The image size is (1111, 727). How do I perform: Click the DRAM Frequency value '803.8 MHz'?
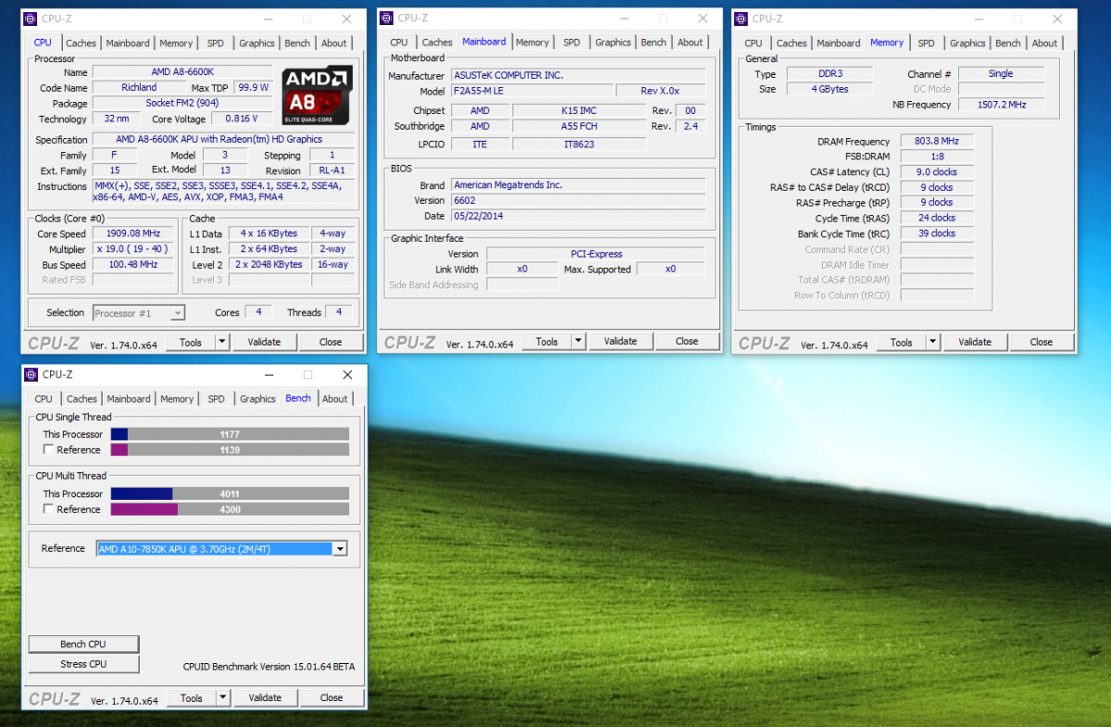(x=936, y=142)
